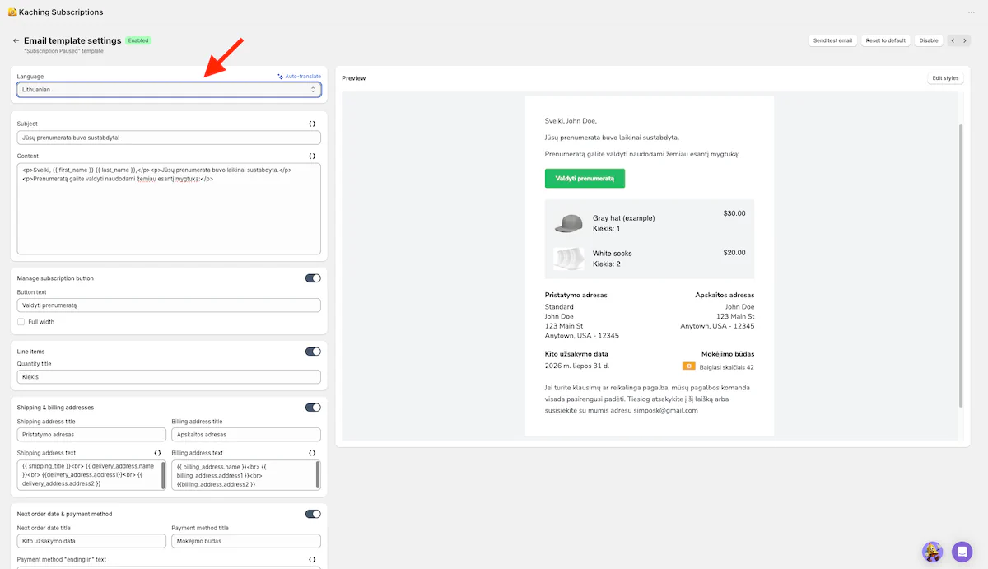The image size is (988, 569).
Task: Insert variable into Subject using braces icon
Action: click(x=312, y=124)
